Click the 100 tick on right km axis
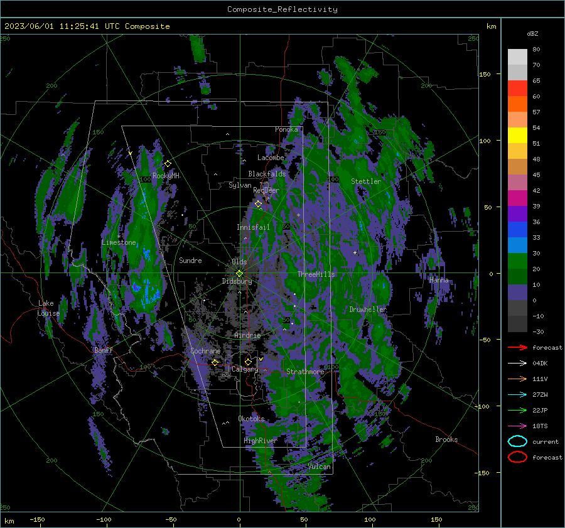This screenshot has height=528, width=565. click(485, 141)
